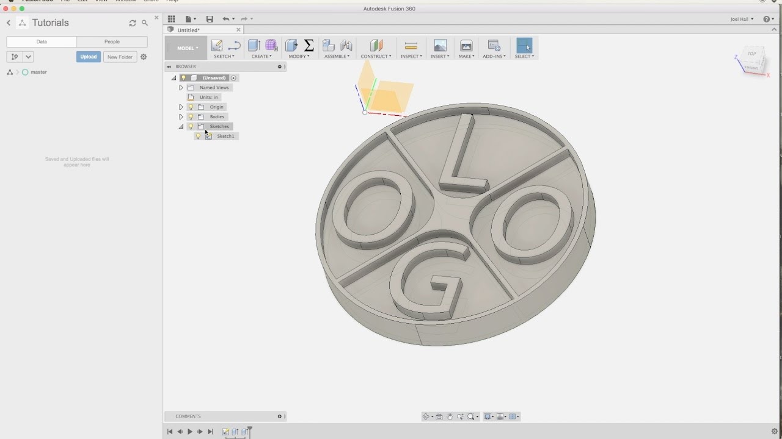Expand the Named Views folder
Viewport: 782px width, 439px height.
pyautogui.click(x=181, y=88)
